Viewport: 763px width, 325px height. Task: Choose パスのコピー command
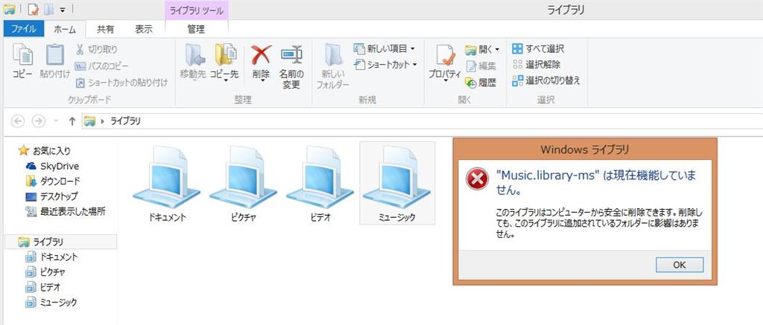pos(101,65)
